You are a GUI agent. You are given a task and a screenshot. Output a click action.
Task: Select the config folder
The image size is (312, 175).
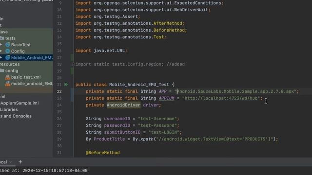click(12, 70)
